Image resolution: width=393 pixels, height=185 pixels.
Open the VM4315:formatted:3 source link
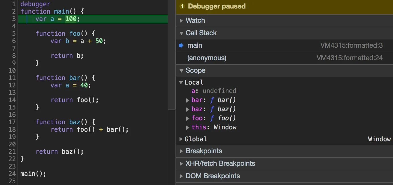[x=351, y=45]
